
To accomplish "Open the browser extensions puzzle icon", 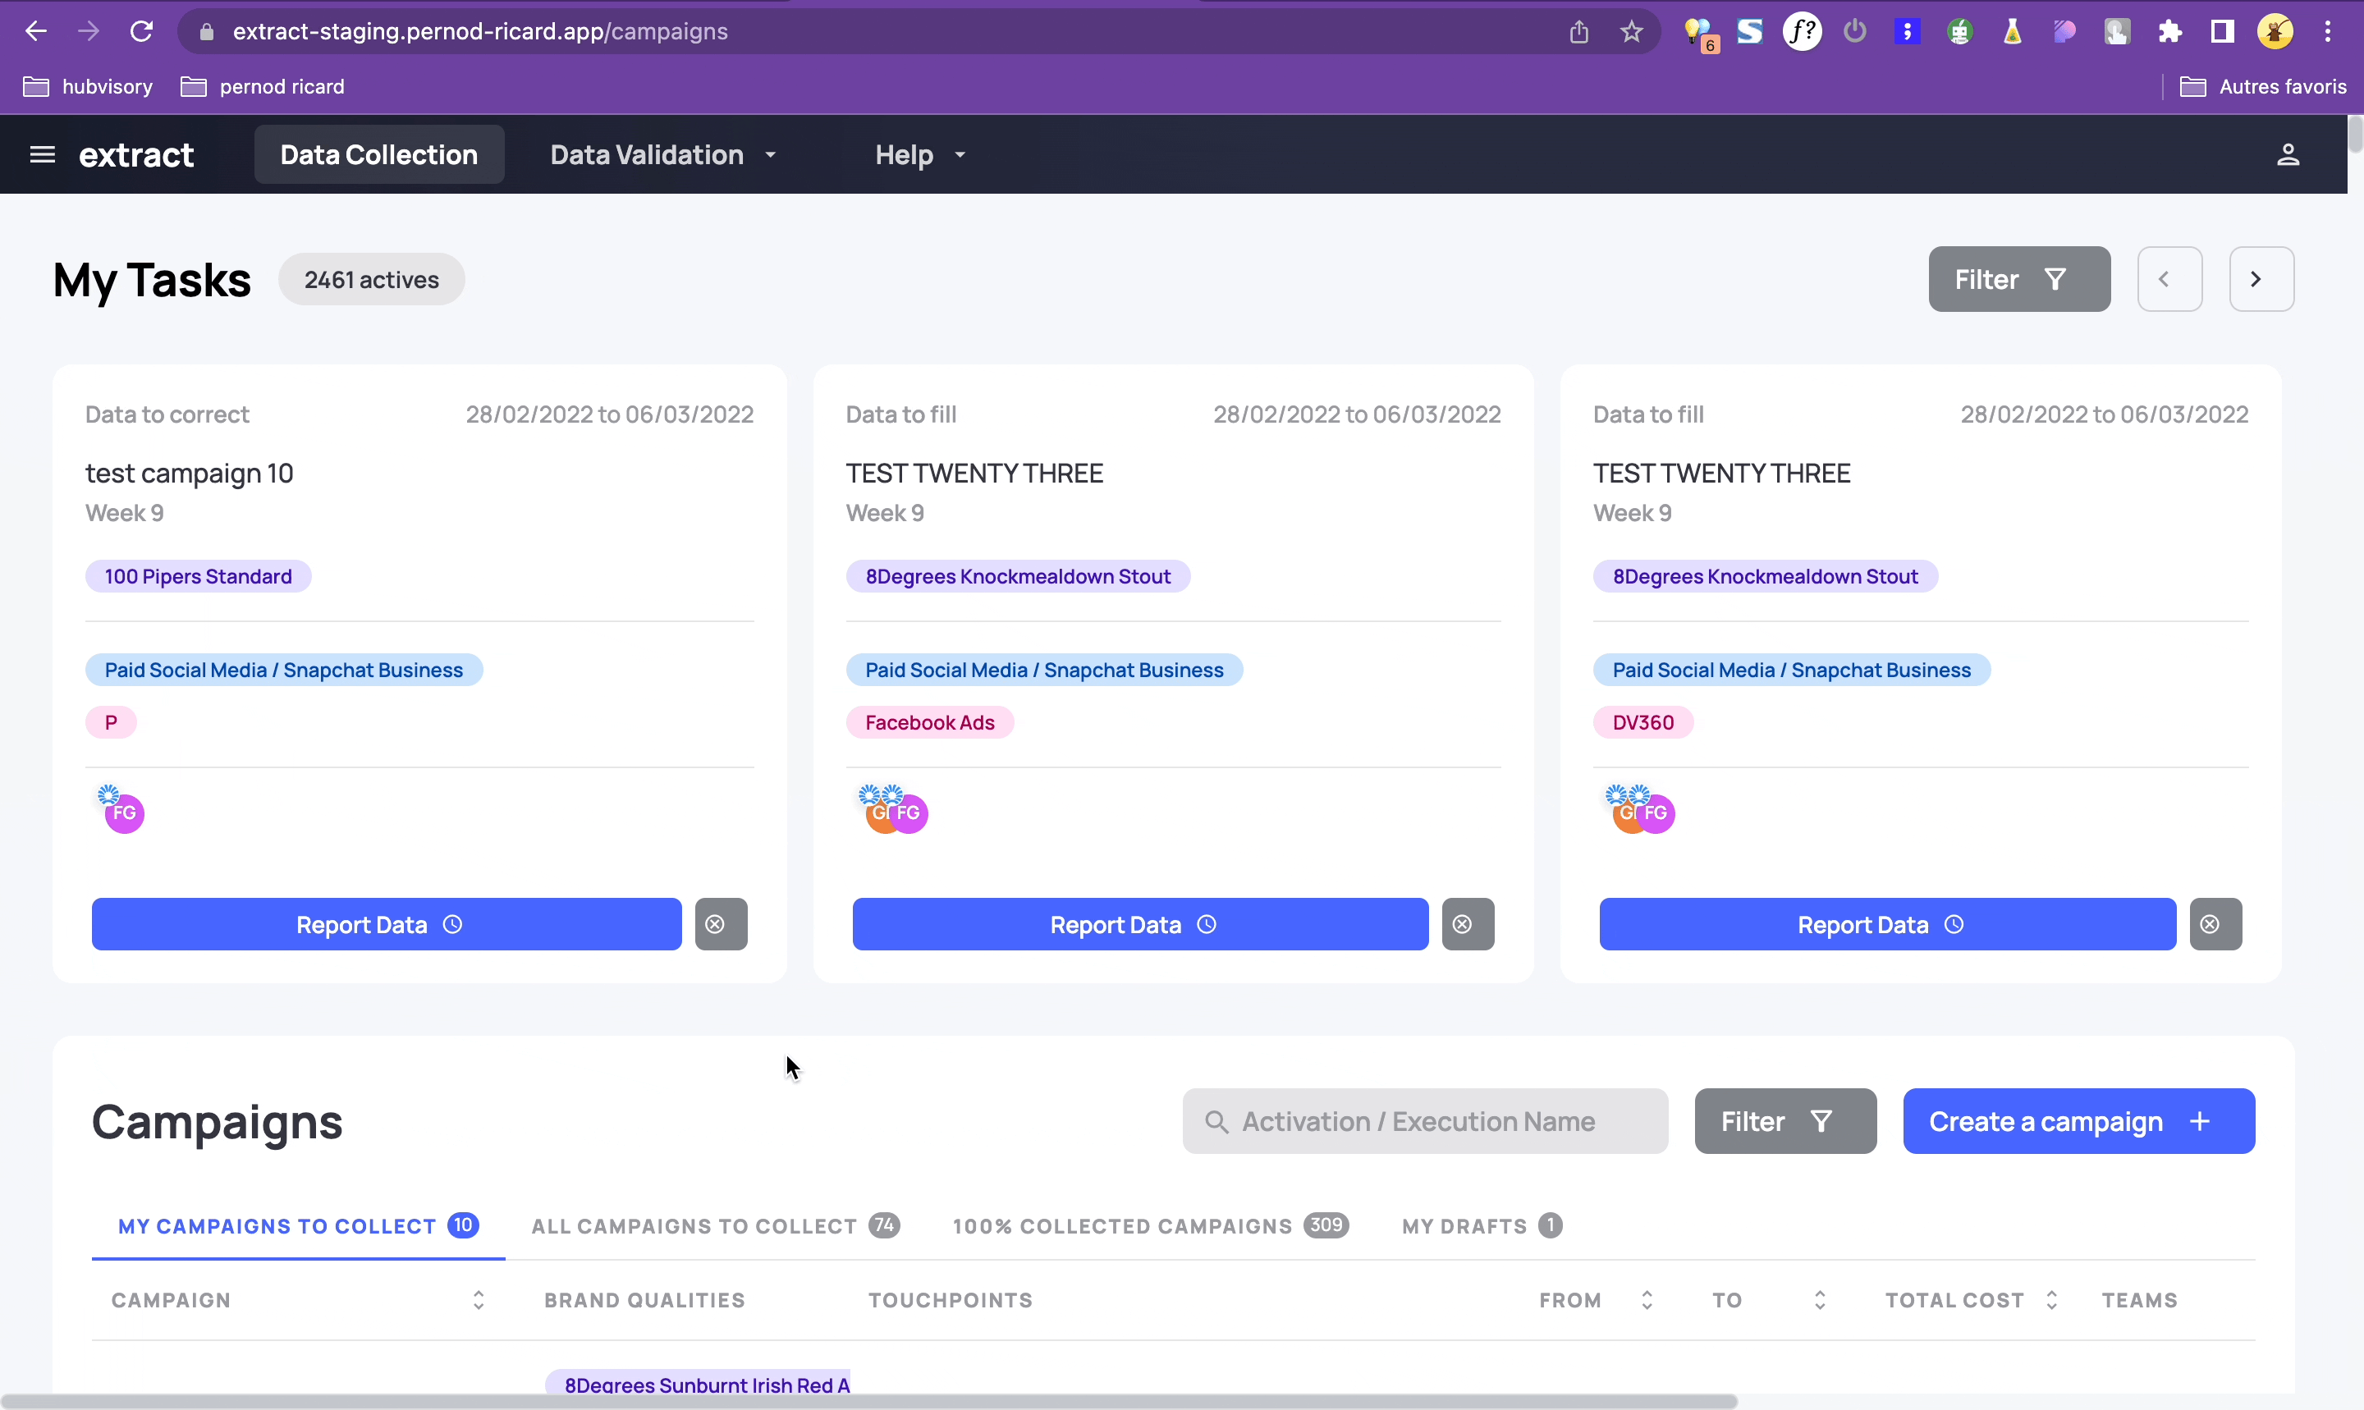I will [2170, 32].
